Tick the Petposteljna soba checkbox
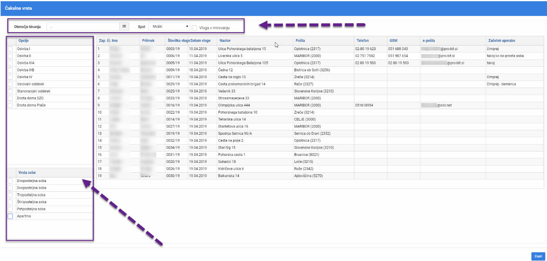 pos(10,209)
